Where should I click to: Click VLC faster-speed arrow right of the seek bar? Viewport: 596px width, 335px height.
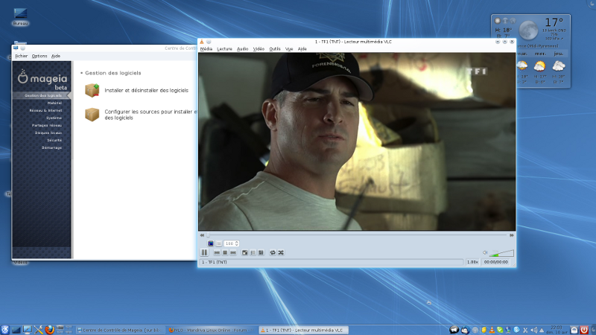click(x=512, y=235)
